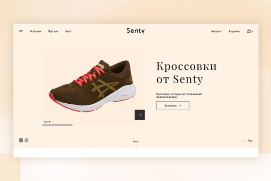Screen dimensions: 271x181
Task: Open the Аккаунт link
Action: click(216, 31)
